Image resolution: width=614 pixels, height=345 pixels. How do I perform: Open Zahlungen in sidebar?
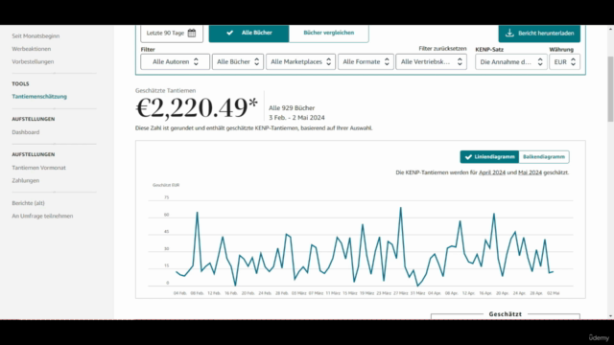pyautogui.click(x=26, y=181)
